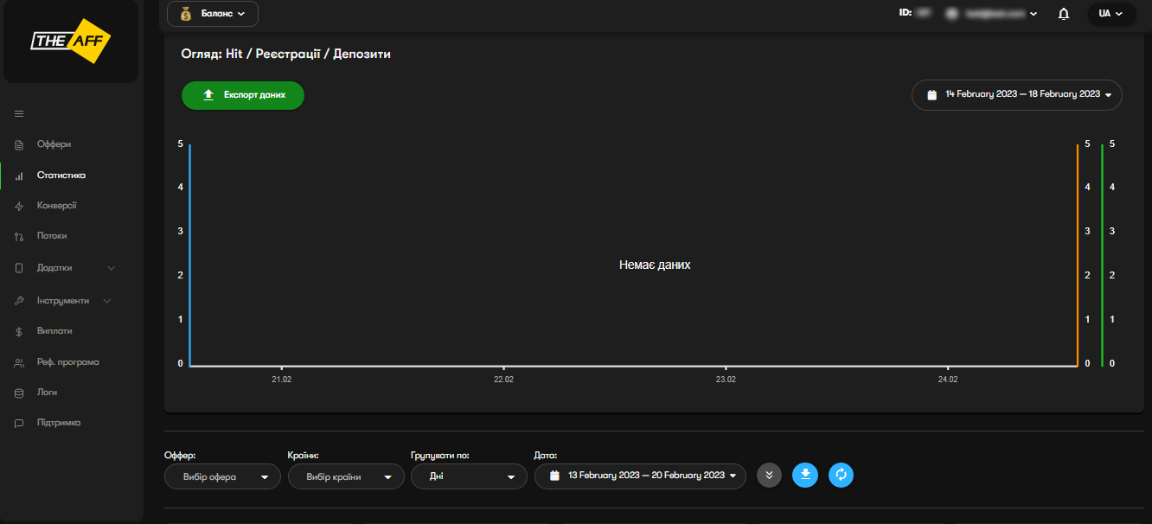1152x524 pixels.
Task: Open the Вибір країни dropdown
Action: pos(346,476)
